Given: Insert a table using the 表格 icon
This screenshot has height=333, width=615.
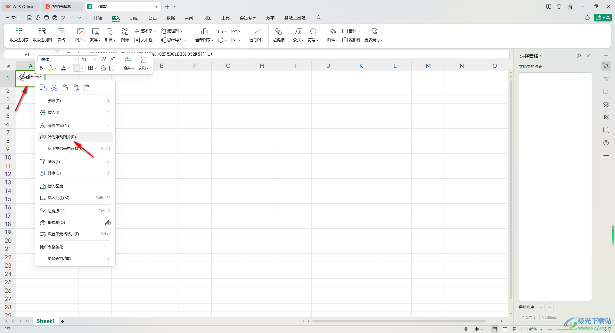Looking at the screenshot, I should click(x=61, y=35).
